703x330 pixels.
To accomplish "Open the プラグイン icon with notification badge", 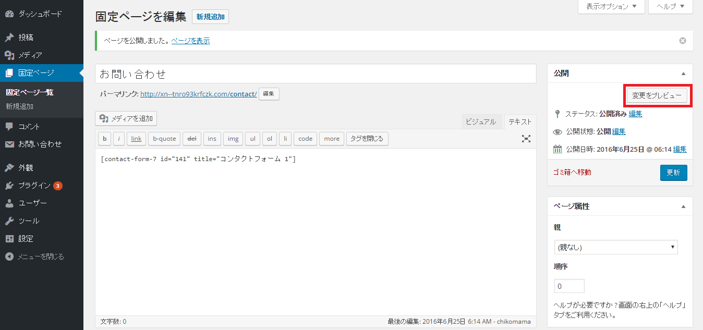I will click(9, 185).
